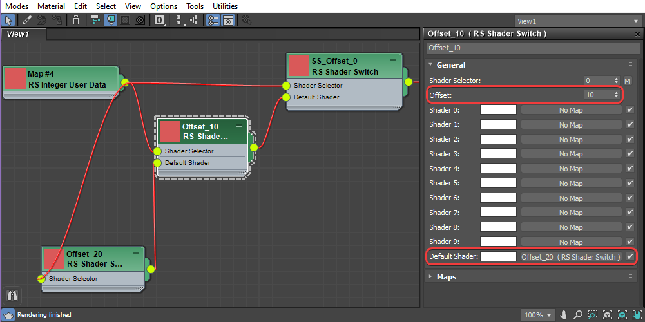Click the Offset_10 name field

pos(534,48)
